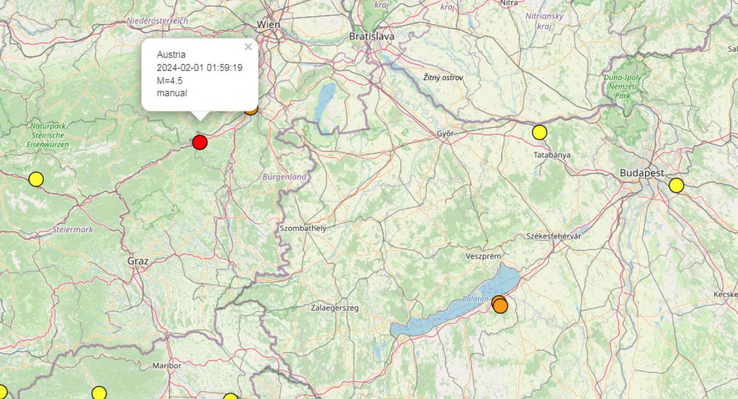Click the Žitný ostrov label
Image resolution: width=738 pixels, height=399 pixels.
coord(443,78)
